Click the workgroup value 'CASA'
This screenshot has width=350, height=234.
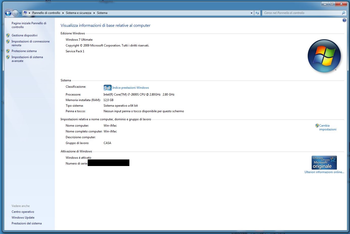[x=107, y=143]
